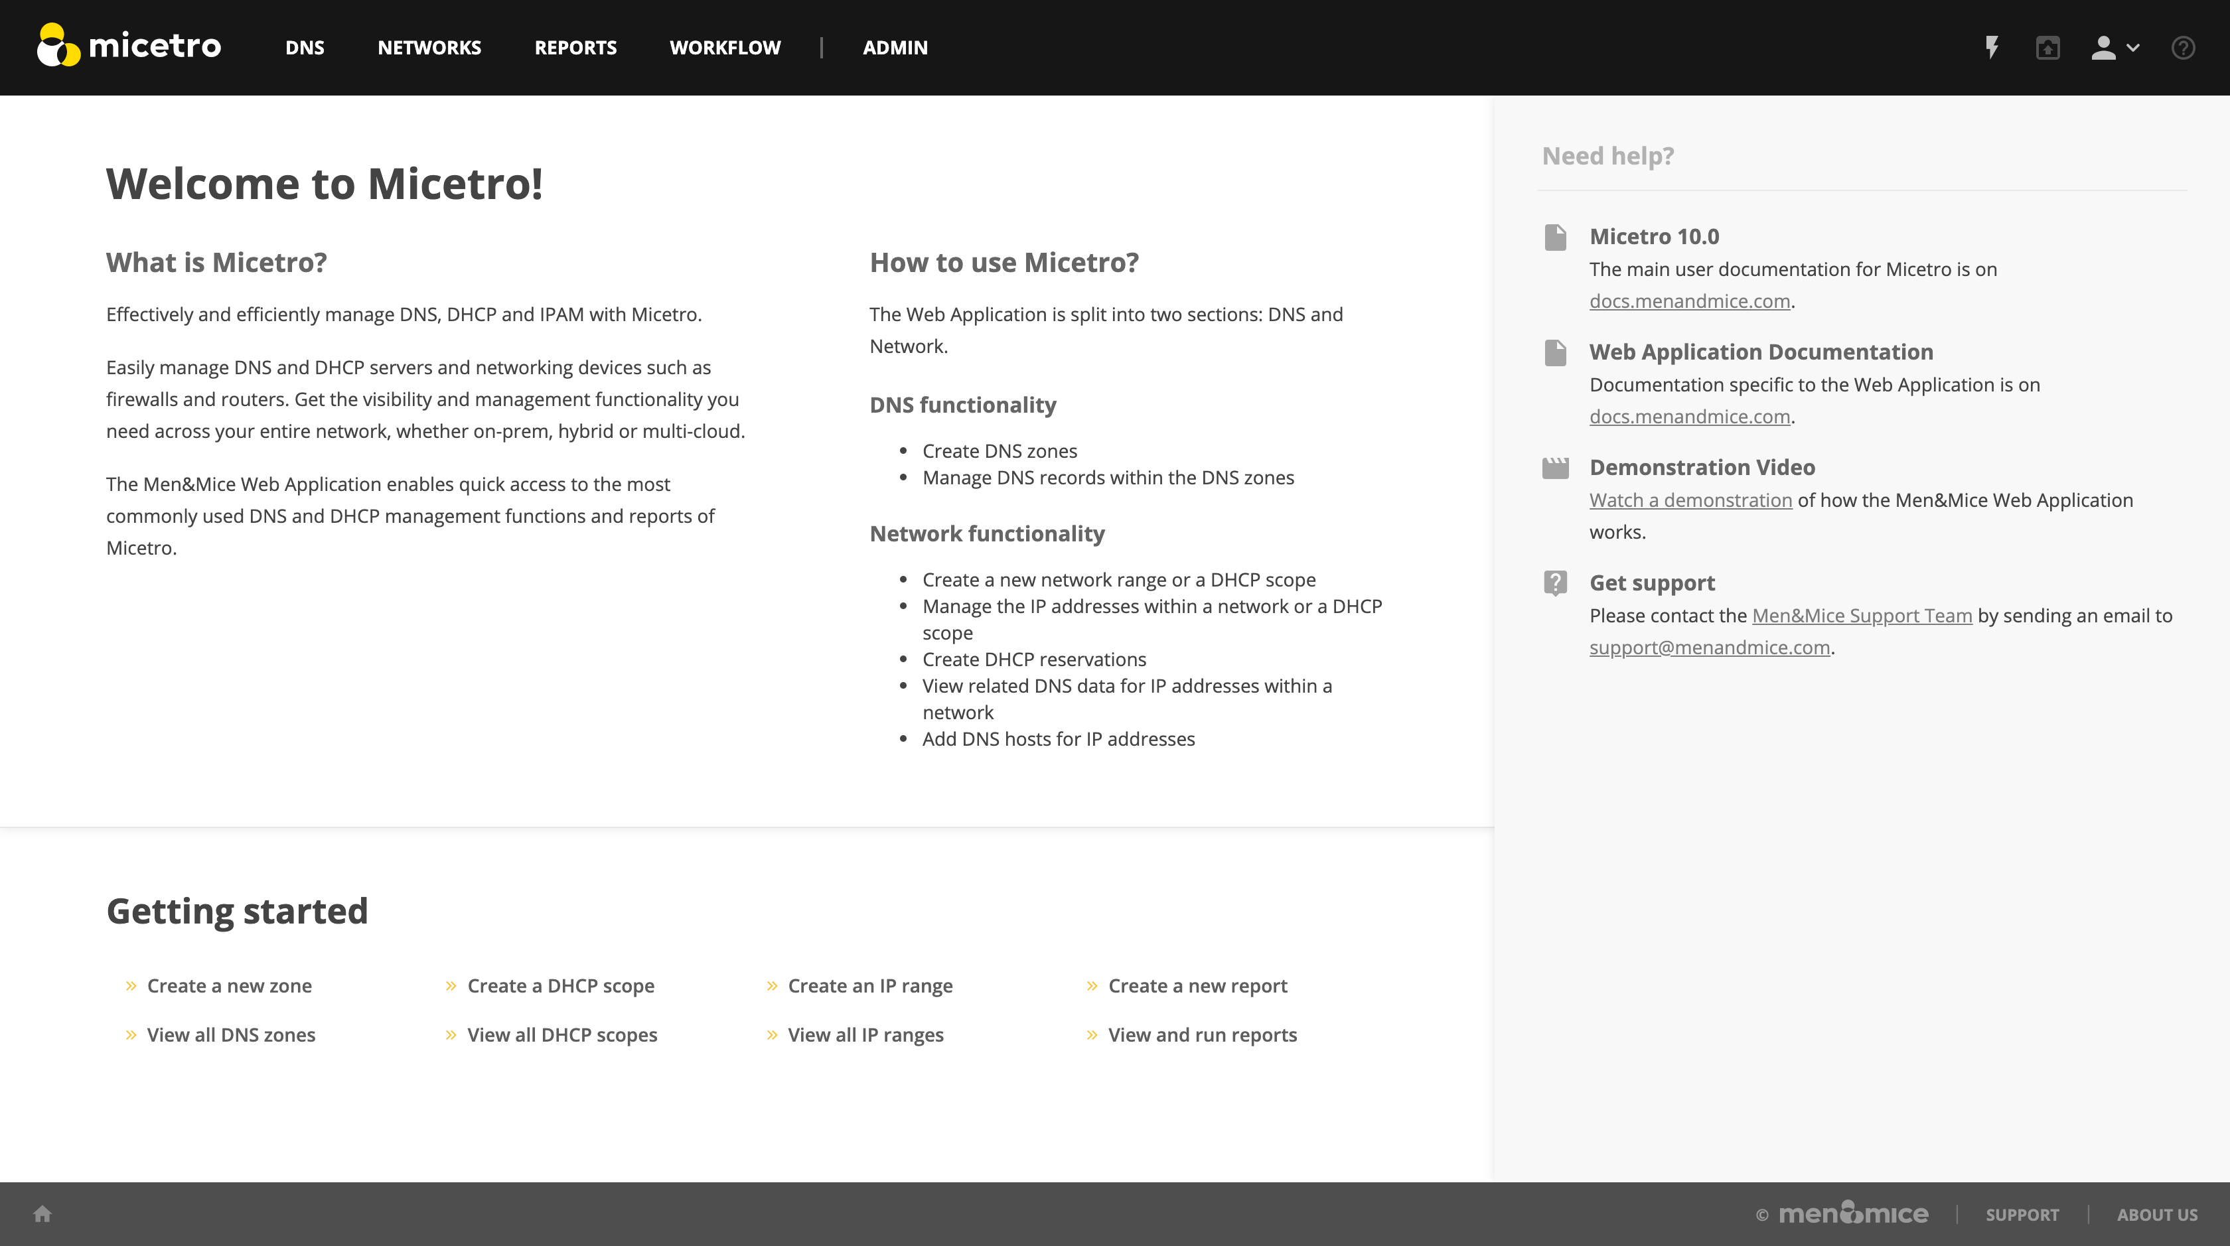Open the WORKFLOW section
Image resolution: width=2230 pixels, height=1246 pixels.
pos(725,48)
